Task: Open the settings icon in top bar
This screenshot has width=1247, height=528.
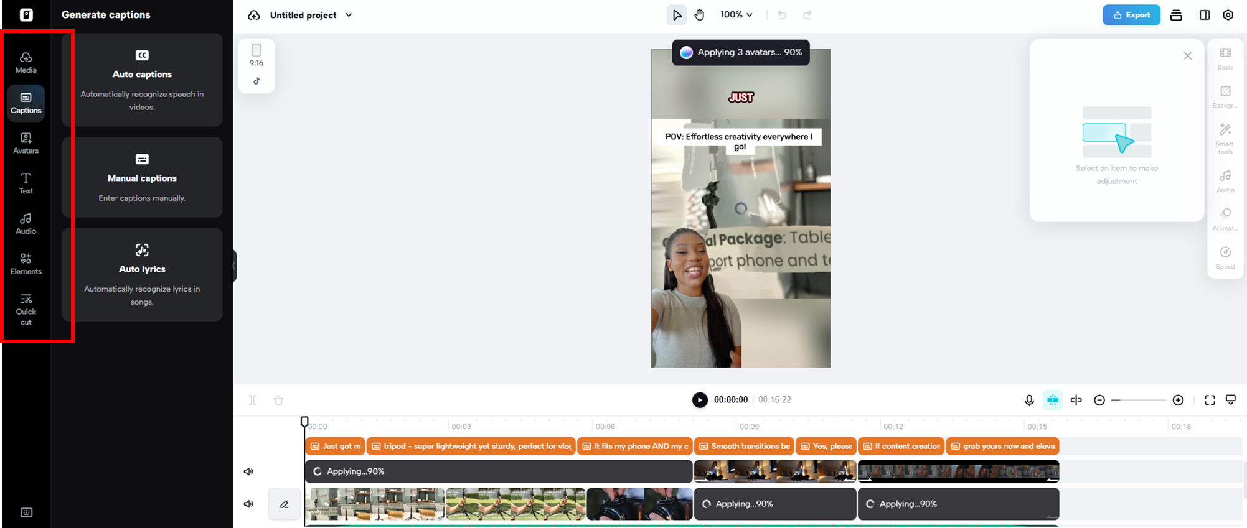Action: pyautogui.click(x=1228, y=15)
